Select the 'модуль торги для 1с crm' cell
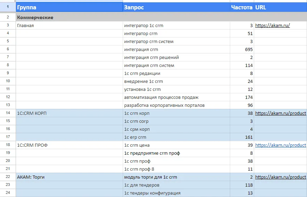Screen dimensions: 307x197 tap(176, 177)
